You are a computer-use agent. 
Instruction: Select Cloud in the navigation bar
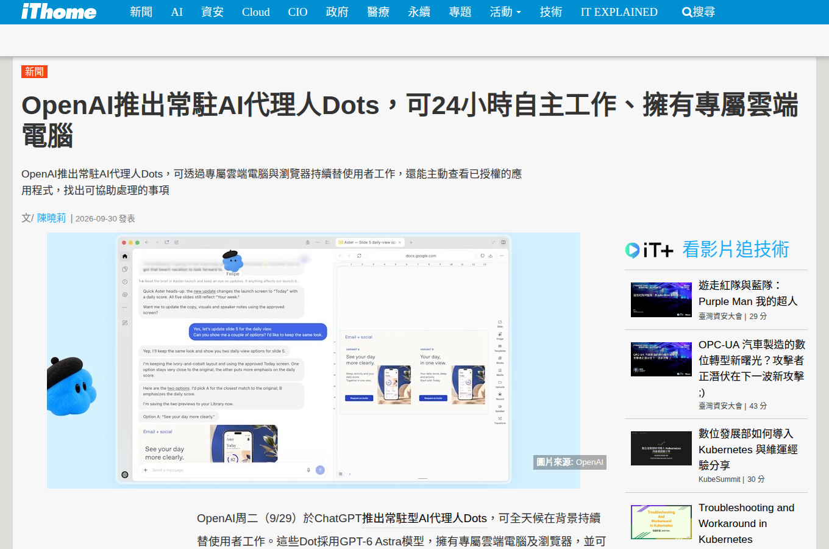(256, 12)
